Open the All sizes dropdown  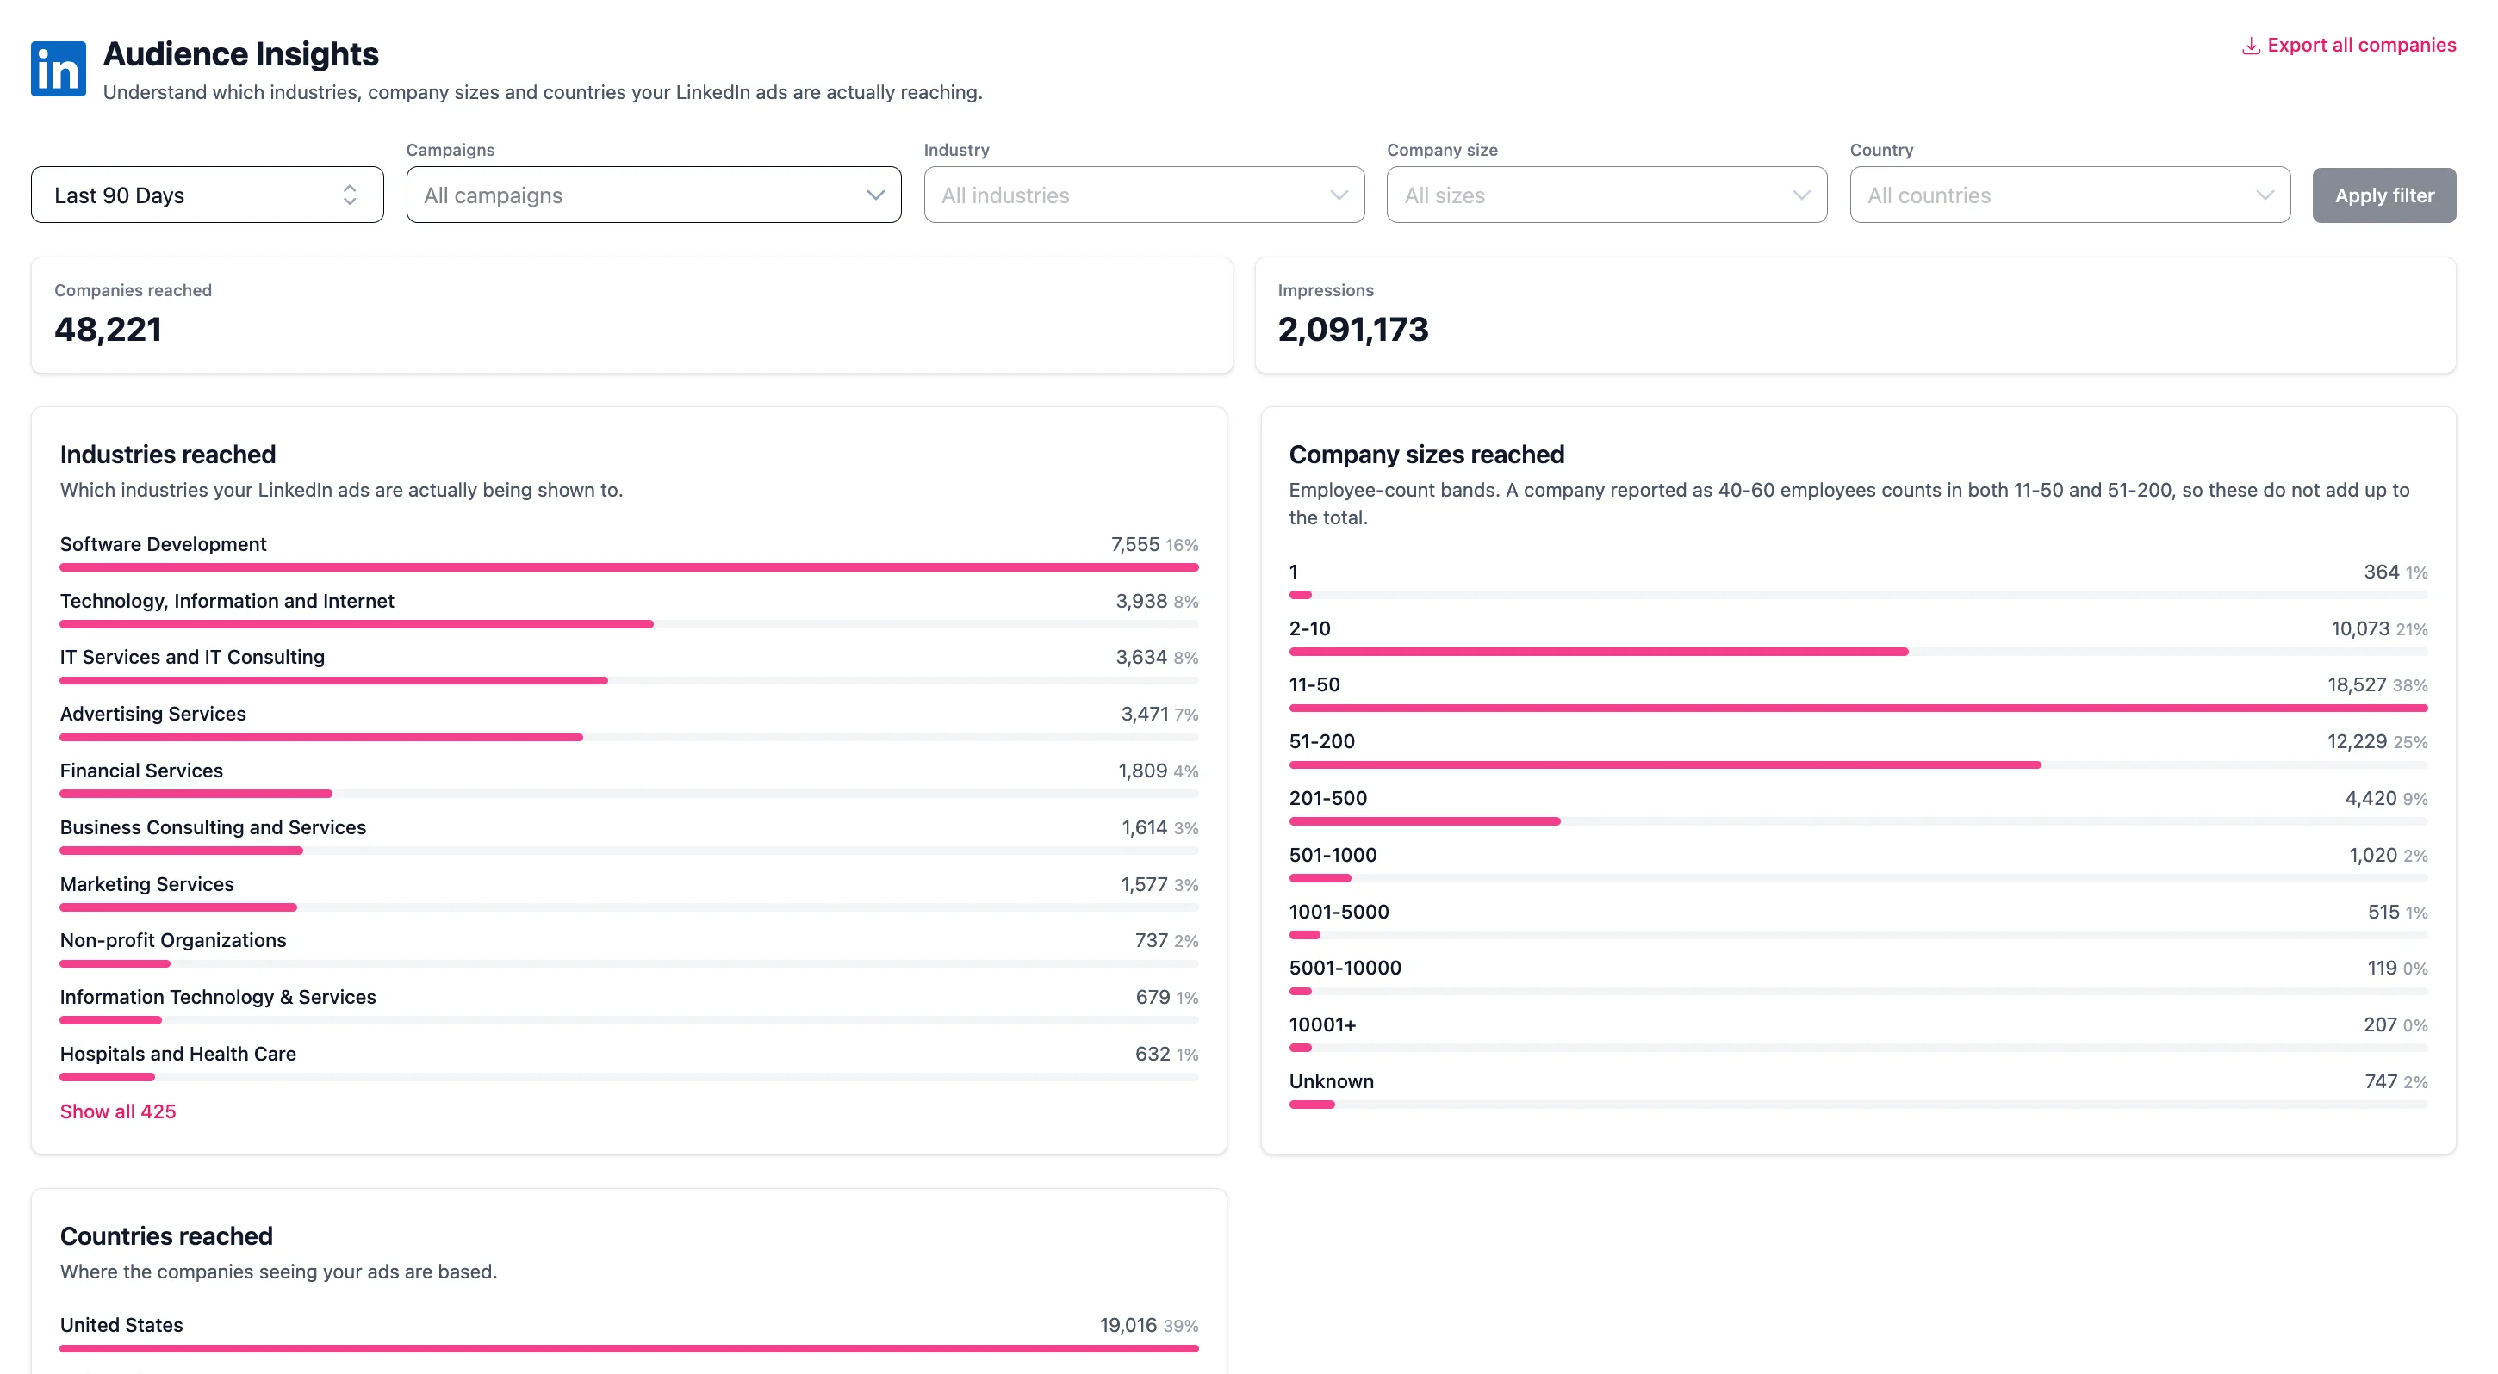(1606, 195)
